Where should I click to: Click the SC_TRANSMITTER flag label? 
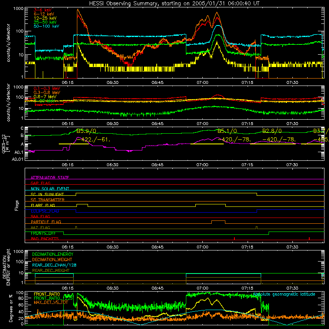48,200
